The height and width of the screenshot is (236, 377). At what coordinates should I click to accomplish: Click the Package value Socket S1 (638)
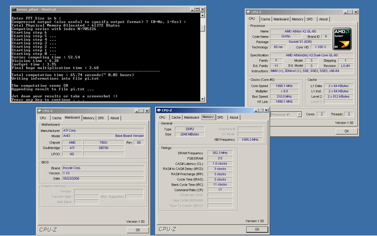coord(300,42)
